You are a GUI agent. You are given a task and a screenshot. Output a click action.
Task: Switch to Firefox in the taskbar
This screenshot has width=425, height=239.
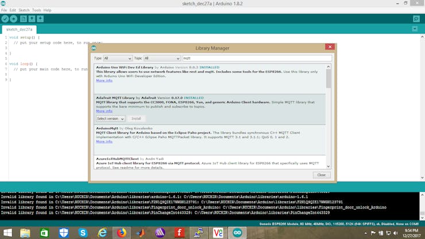pyautogui.click(x=121, y=233)
